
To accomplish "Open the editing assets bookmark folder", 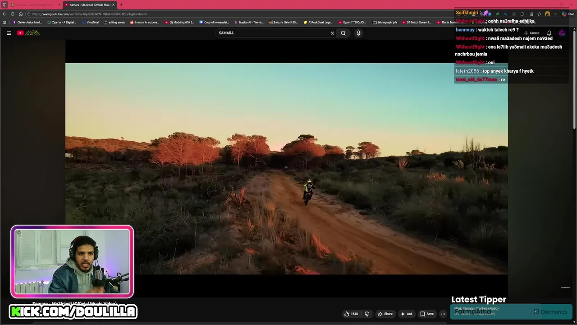I will point(114,22).
